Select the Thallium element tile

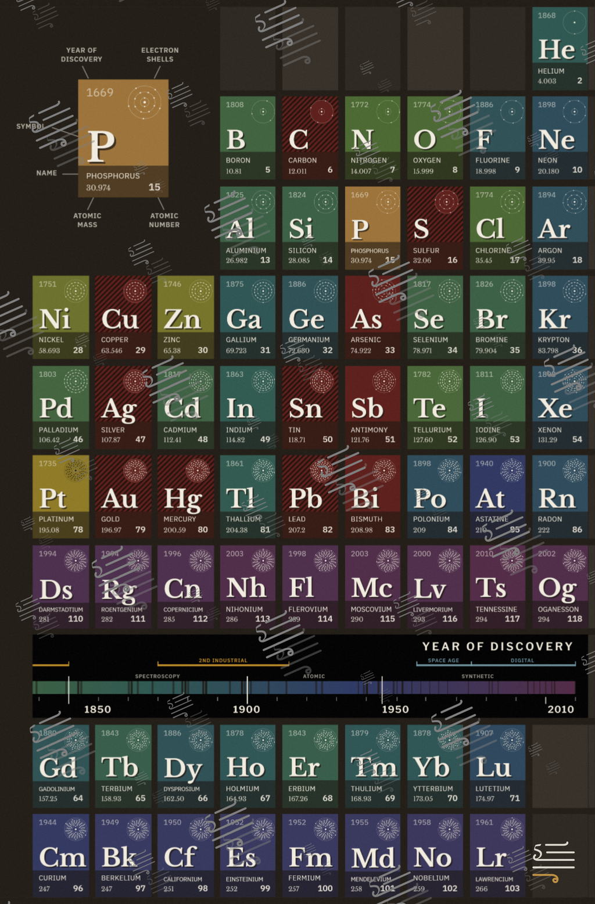tap(248, 497)
